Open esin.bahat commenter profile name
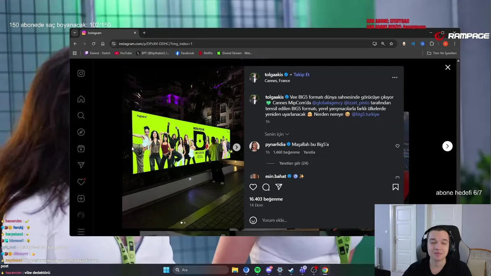The height and width of the screenshot is (276, 491). coord(276,176)
